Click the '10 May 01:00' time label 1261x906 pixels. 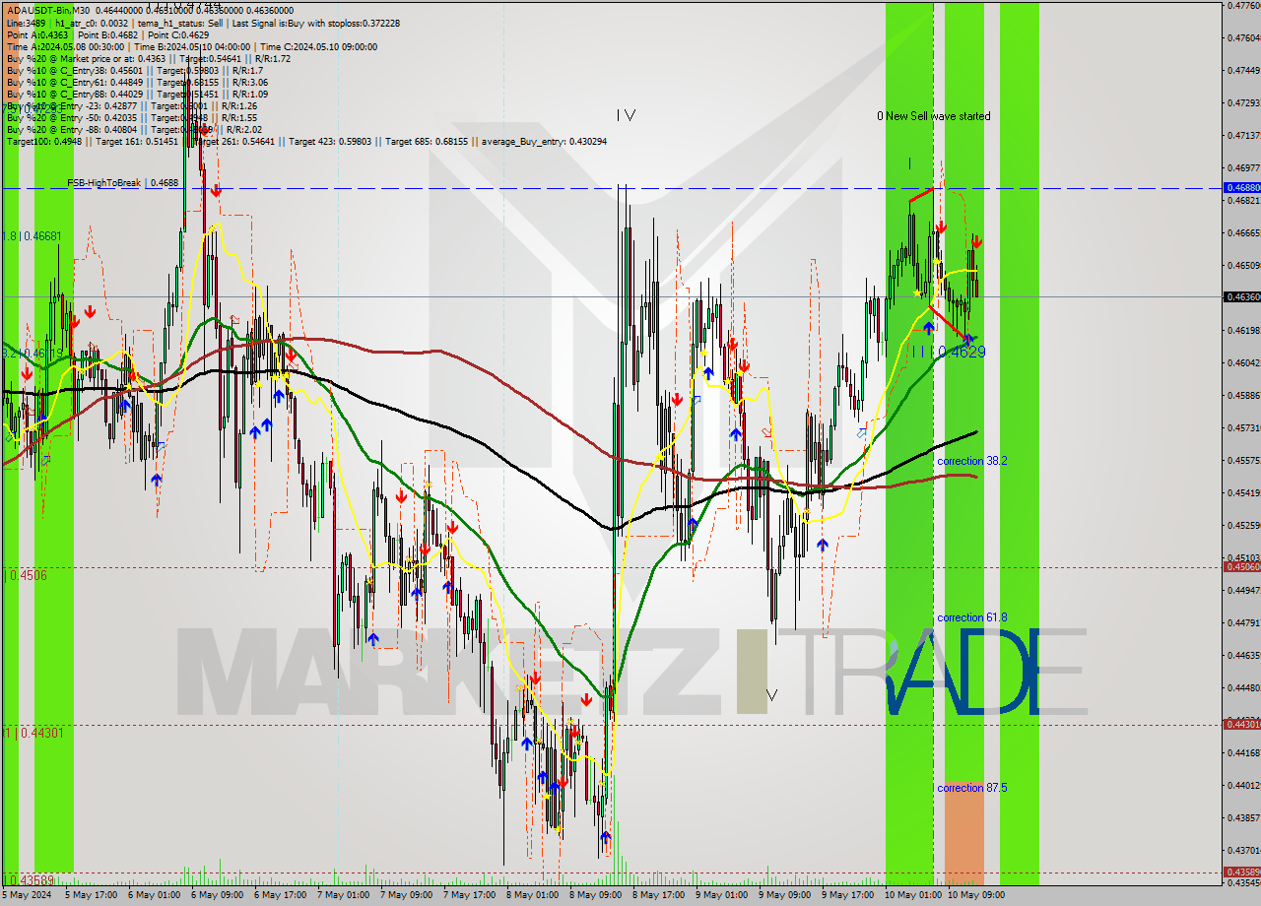coord(912,895)
